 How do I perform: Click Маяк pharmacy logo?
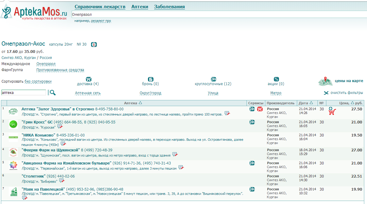[13, 192]
